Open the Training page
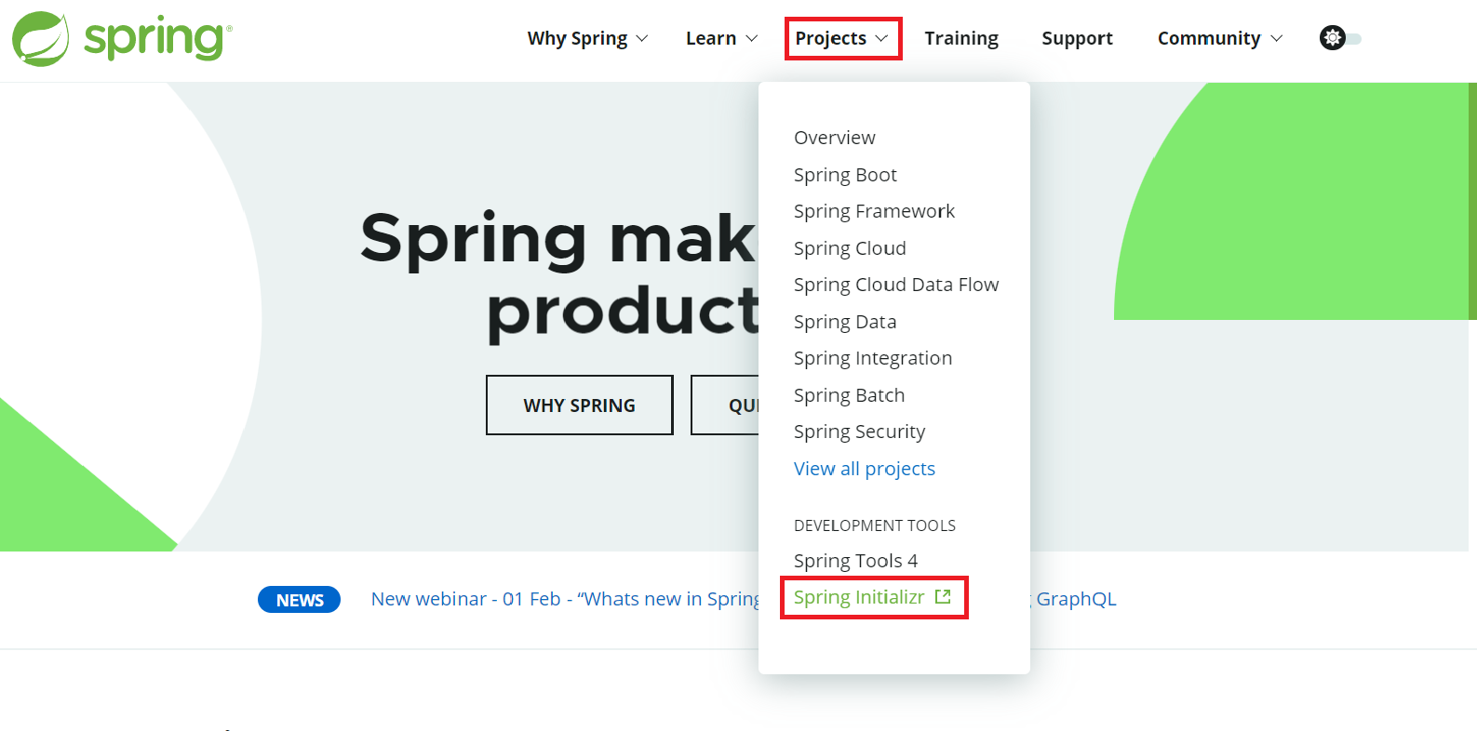 [961, 38]
